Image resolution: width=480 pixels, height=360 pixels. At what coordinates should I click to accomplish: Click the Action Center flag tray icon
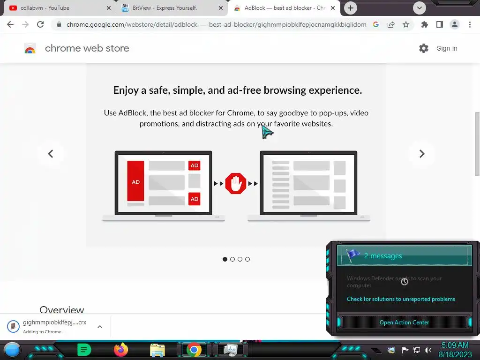(405, 350)
